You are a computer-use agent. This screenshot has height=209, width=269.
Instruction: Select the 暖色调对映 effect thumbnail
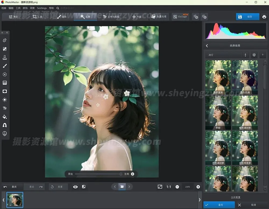(x=245, y=113)
